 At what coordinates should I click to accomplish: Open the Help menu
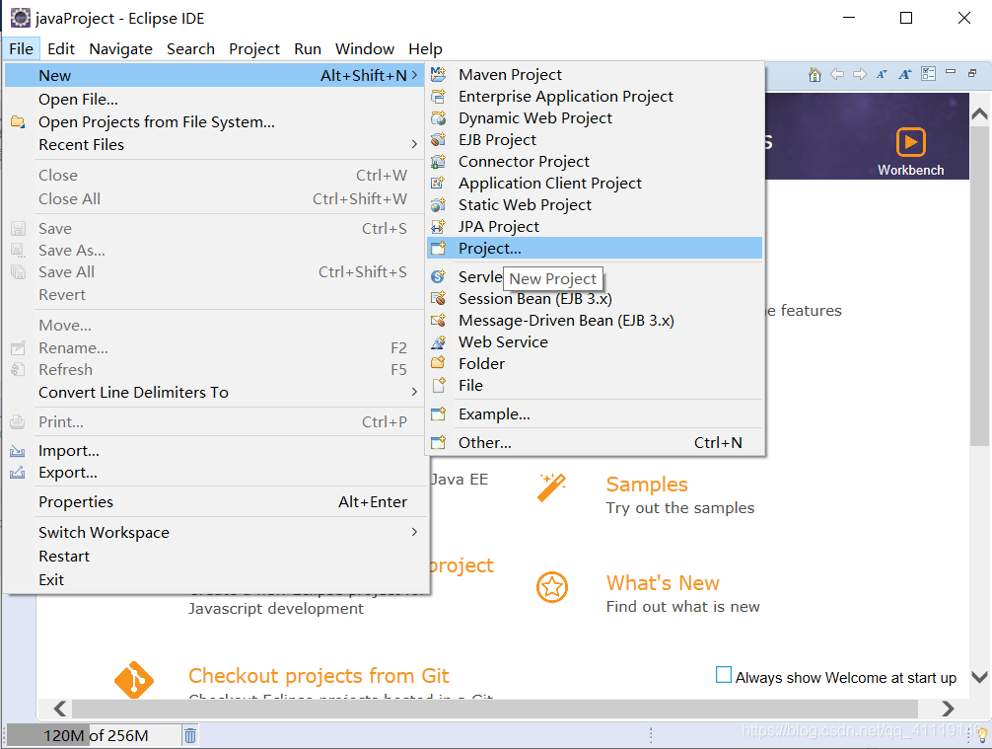coord(425,48)
